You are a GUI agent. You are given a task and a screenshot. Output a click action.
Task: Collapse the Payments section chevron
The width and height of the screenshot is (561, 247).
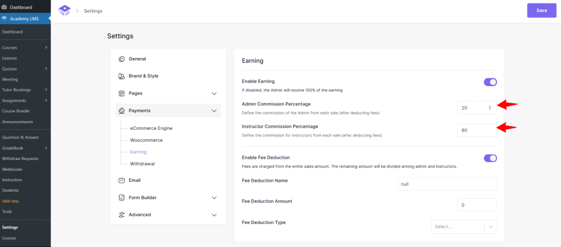pos(214,111)
